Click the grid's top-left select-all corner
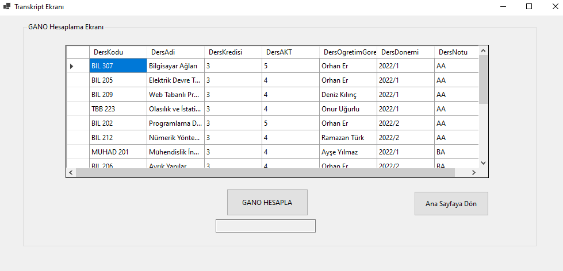Screen dimensions: 563x271 point(78,52)
